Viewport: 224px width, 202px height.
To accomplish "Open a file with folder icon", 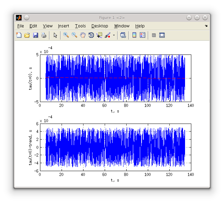I will coord(27,35).
